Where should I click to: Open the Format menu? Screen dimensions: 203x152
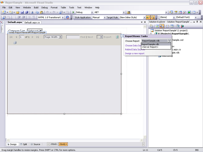(x=54, y=8)
